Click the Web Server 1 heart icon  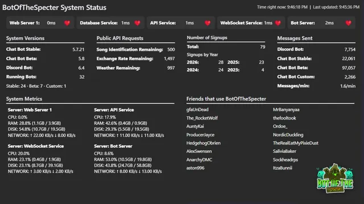(x=67, y=23)
